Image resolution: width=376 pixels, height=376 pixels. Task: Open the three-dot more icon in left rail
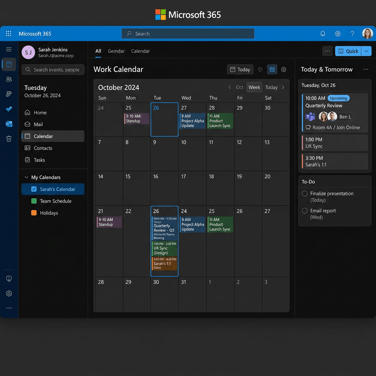click(9, 308)
